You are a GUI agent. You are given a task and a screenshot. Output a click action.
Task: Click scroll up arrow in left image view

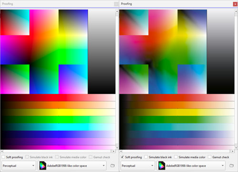point(117,11)
